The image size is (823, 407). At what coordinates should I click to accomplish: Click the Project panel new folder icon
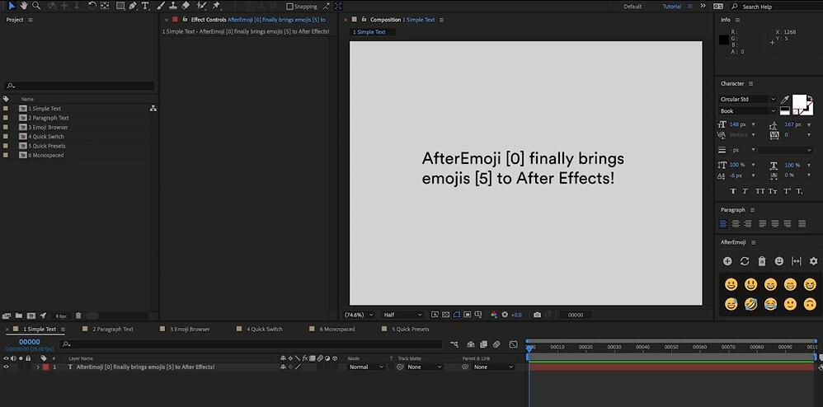point(19,316)
